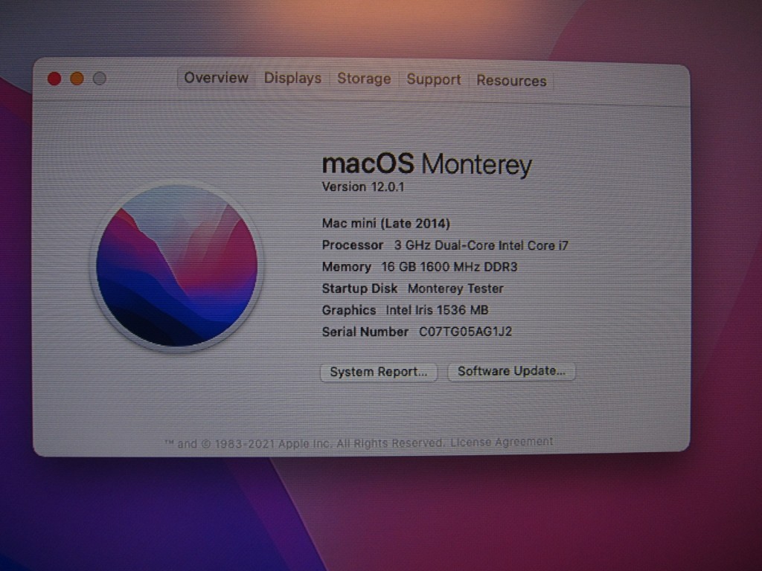
Task: Switch to the Support tab
Action: [434, 79]
